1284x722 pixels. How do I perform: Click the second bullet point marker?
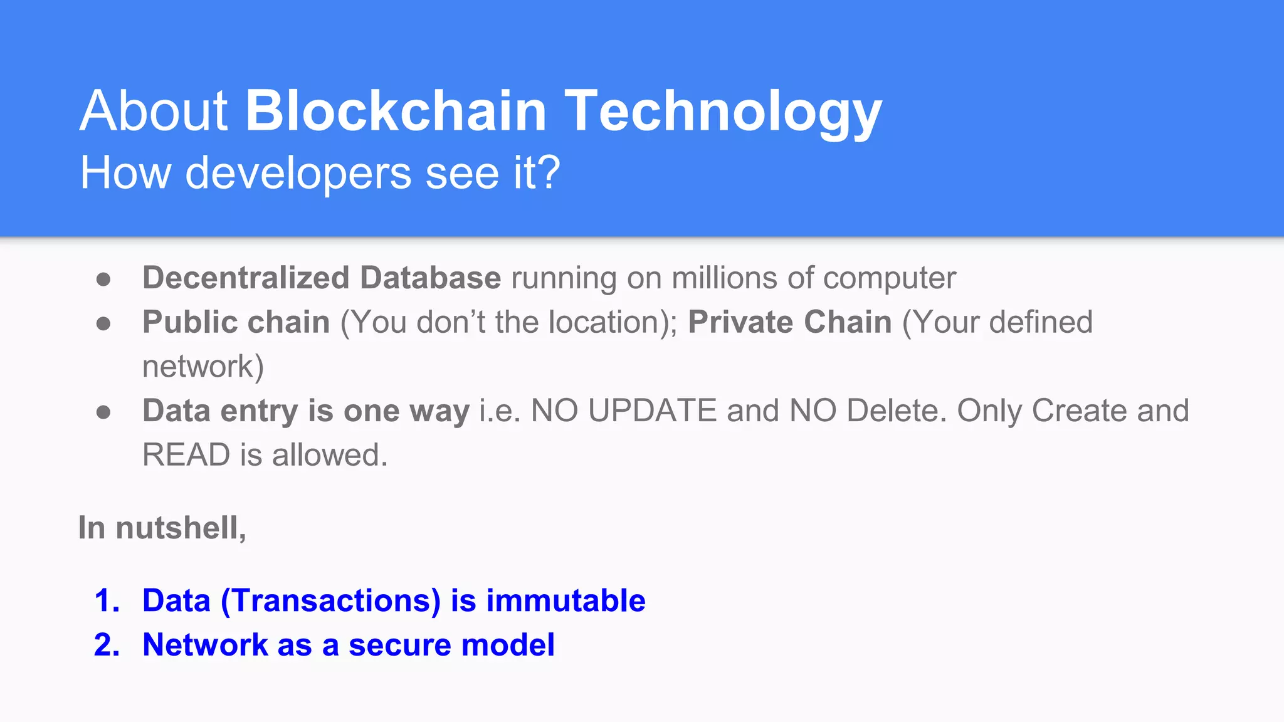(x=103, y=323)
